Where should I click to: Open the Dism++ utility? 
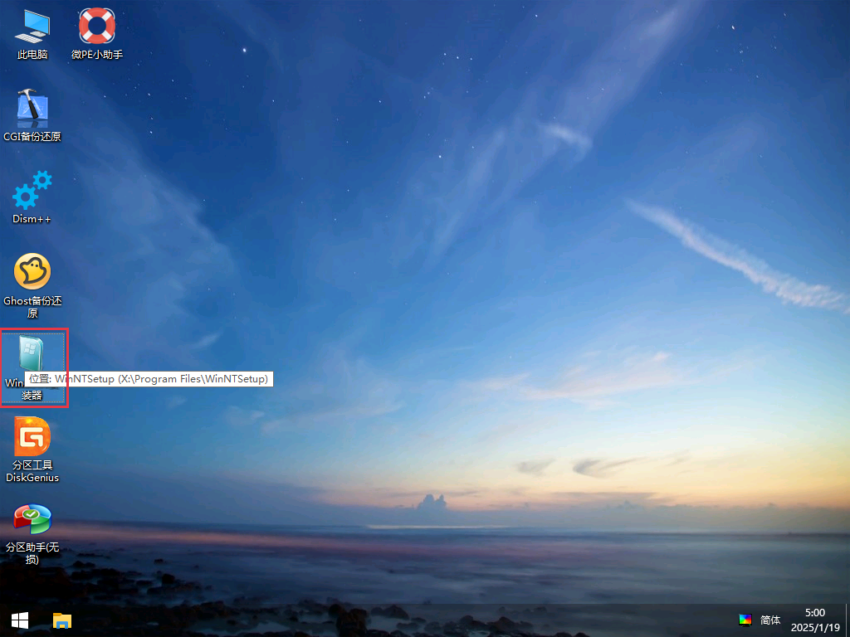pos(32,189)
